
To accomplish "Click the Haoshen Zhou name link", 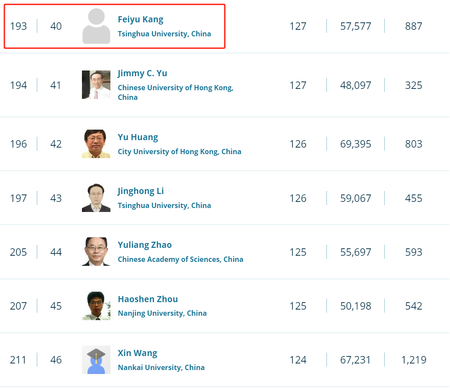I will 148,300.
